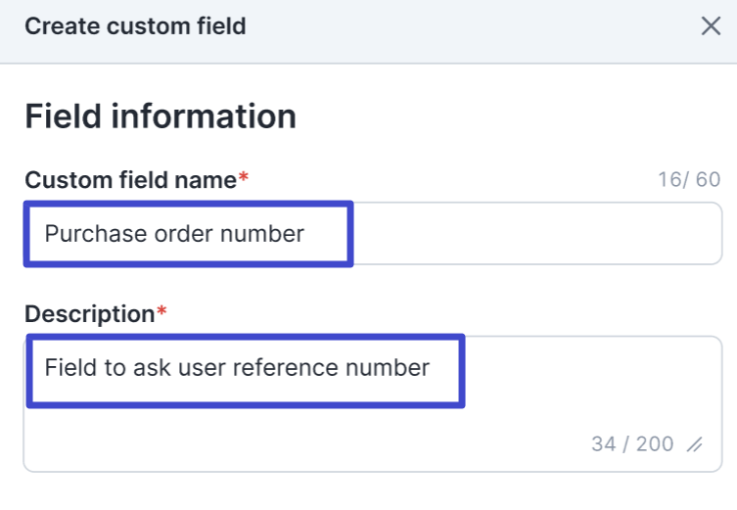Click the 34 / 200 character counter
Screen dimensions: 737x510
click(632, 444)
